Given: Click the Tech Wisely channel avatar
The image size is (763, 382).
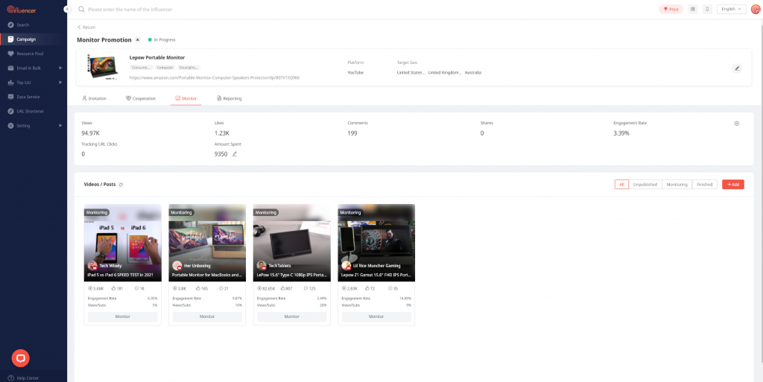Looking at the screenshot, I should point(92,265).
